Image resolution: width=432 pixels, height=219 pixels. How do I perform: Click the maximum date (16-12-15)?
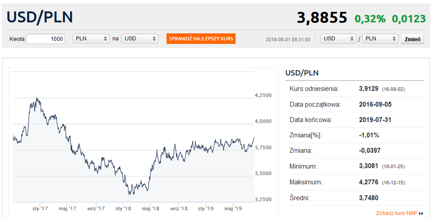393,182
